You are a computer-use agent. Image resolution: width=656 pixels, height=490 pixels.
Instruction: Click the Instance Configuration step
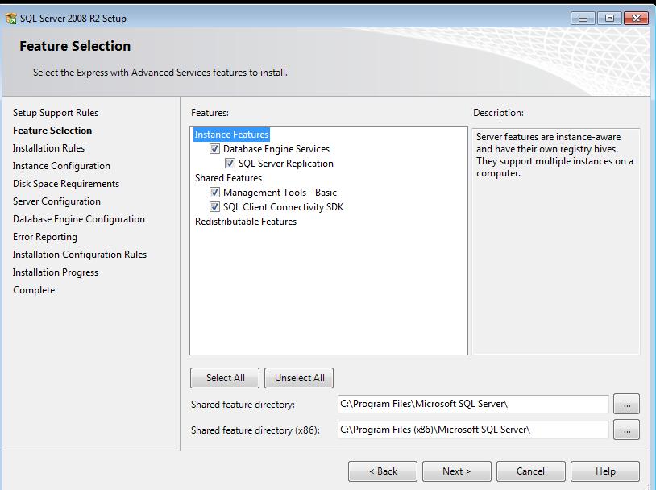click(x=61, y=166)
